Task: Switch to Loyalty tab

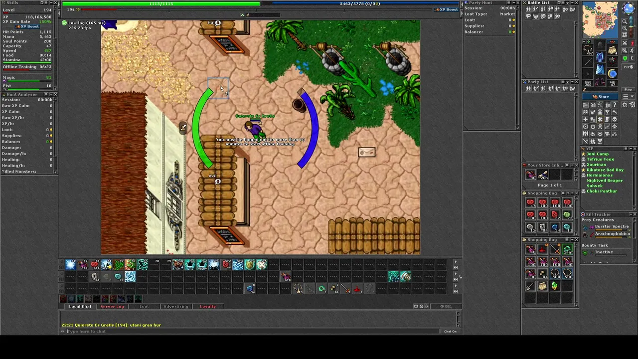Action: (208, 306)
